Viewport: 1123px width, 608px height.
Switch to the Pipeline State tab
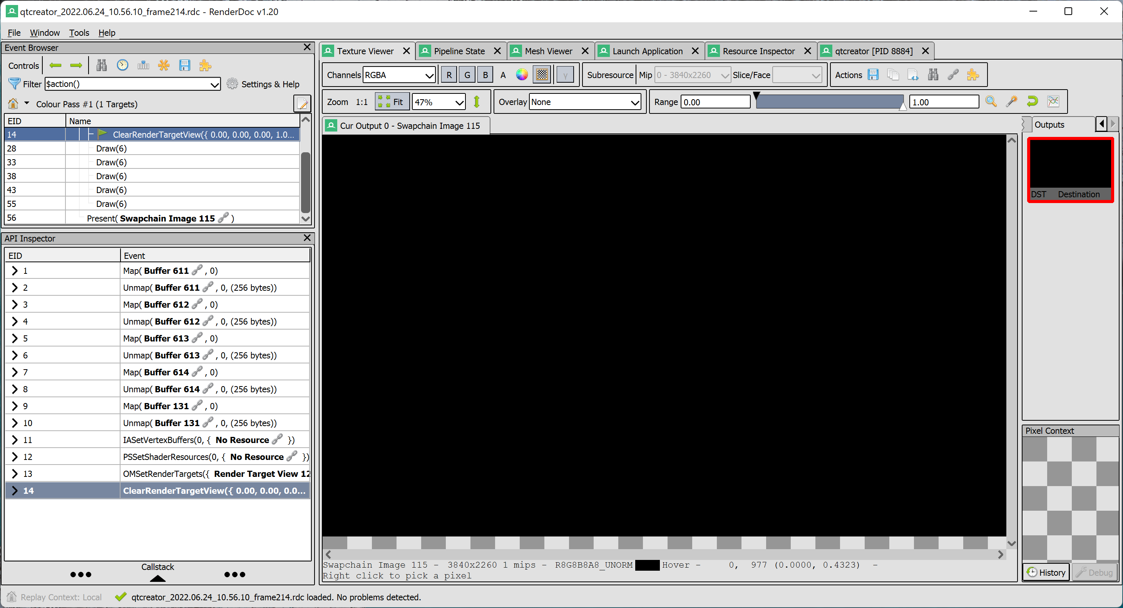point(459,50)
